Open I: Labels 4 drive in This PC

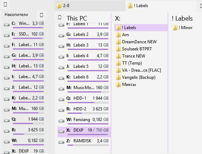tap(84, 57)
